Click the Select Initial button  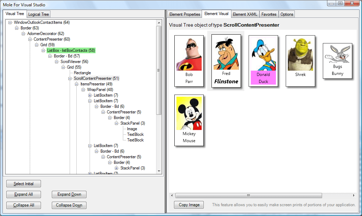click(23, 184)
